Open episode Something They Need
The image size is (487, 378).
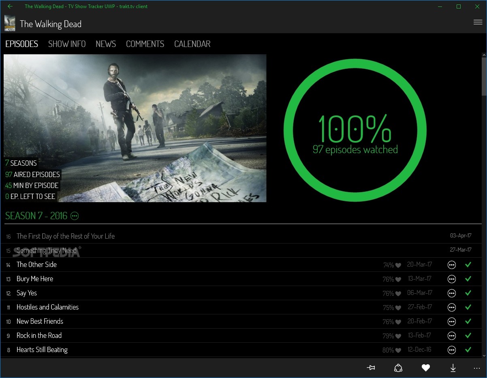point(47,250)
